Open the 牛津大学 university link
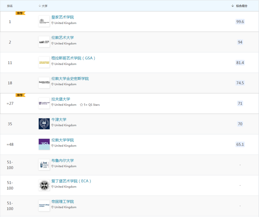Viewport: 259px width, 217px height. (x=59, y=120)
